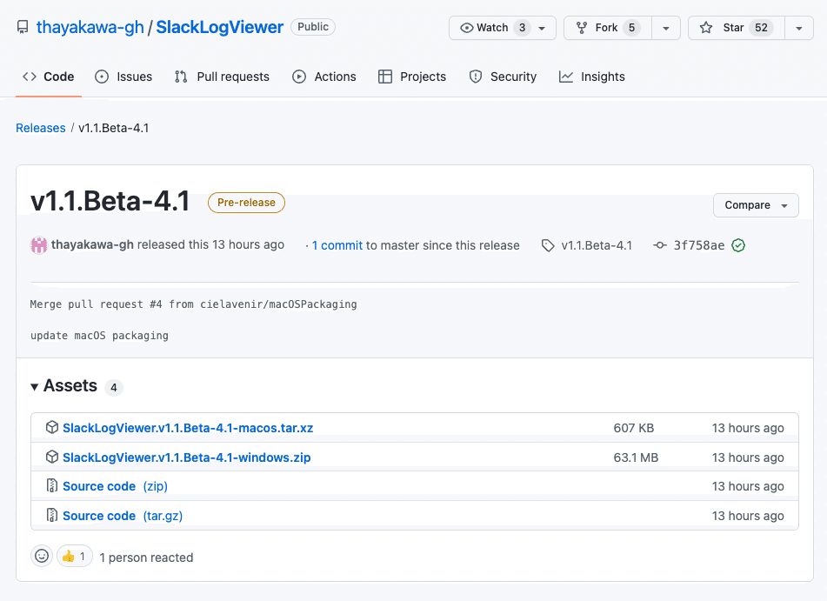Fork the repository with the Fork button
The height and width of the screenshot is (601, 827).
608,28
